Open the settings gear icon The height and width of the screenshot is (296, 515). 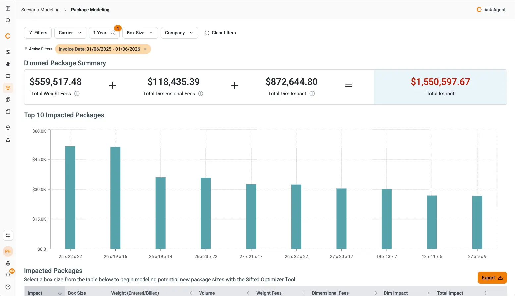pyautogui.click(x=8, y=263)
